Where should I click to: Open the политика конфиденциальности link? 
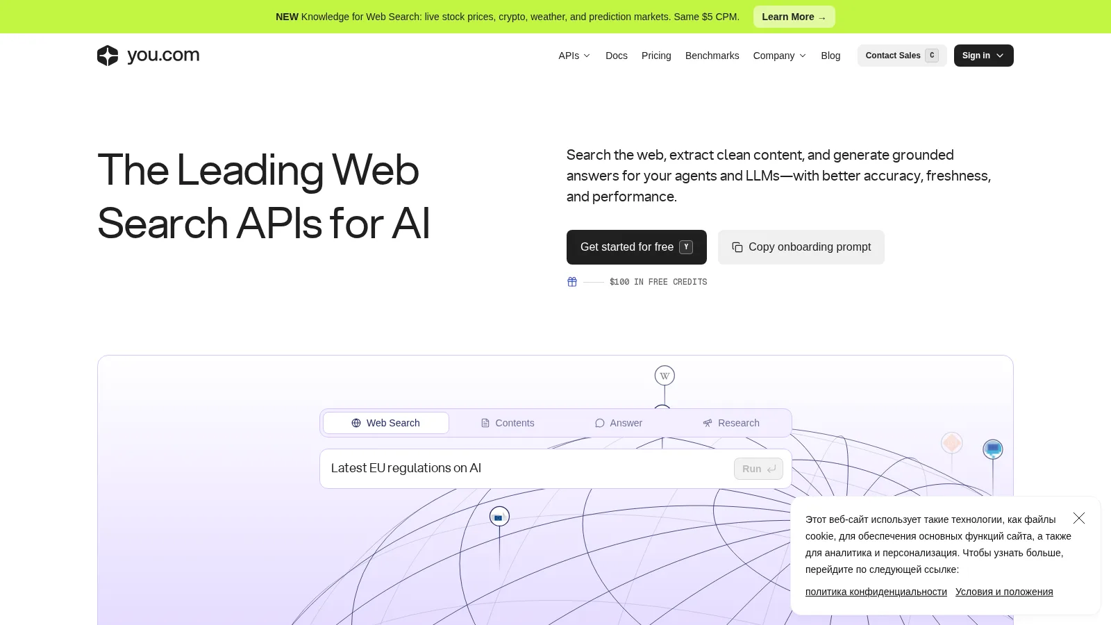click(x=876, y=592)
